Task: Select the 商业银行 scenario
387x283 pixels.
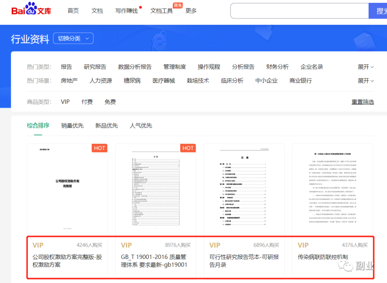Action: click(301, 81)
